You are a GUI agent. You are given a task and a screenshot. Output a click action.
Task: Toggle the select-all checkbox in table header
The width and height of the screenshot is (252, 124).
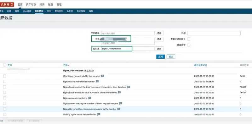point(5,65)
